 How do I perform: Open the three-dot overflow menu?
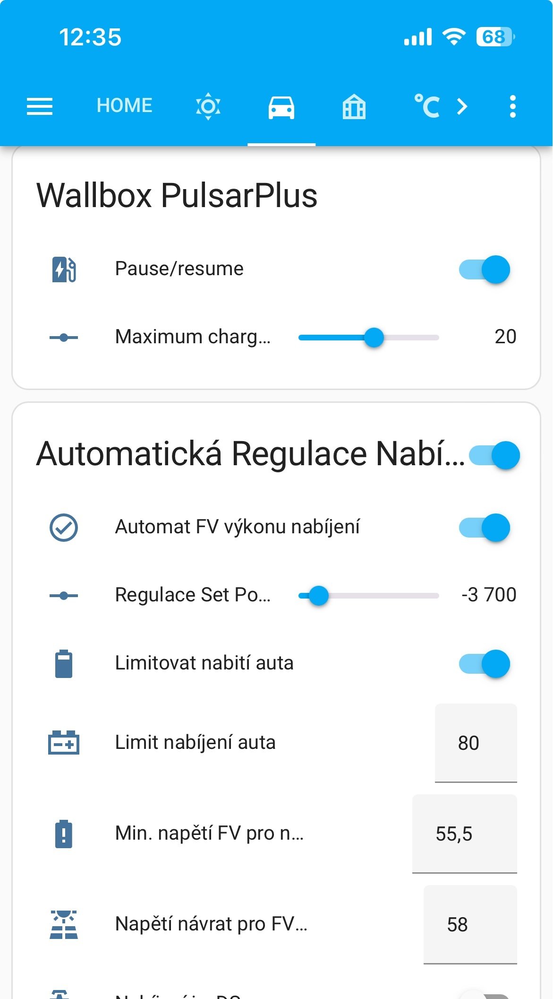[x=512, y=106]
